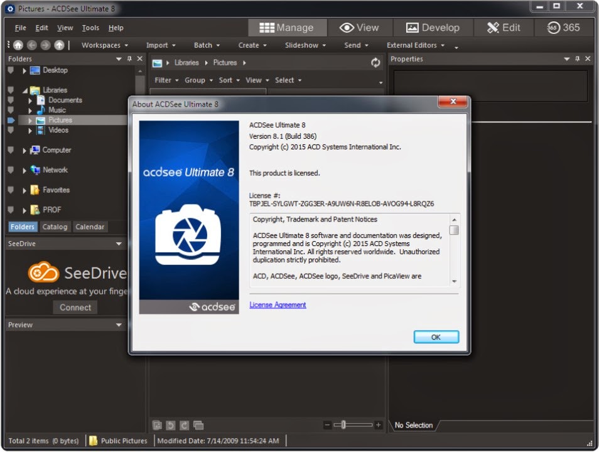Switch to the Develop mode tab
This screenshot has width=599, height=452.
(433, 28)
